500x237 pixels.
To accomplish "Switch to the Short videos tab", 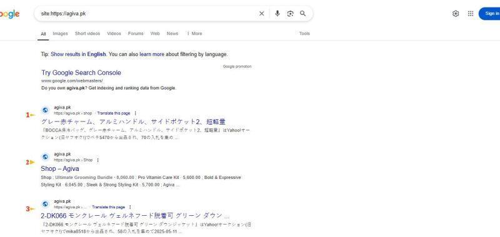I will pos(87,34).
